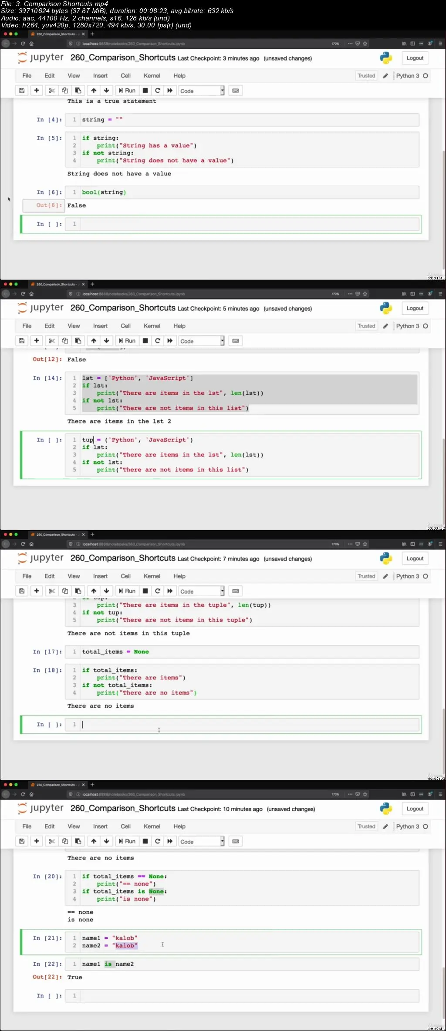Insert cell below in the 3-minutes-ago checkpoint frame
The height and width of the screenshot is (1031, 446).
pyautogui.click(x=37, y=91)
